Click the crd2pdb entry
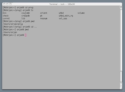This screenshot has width=125, height=92. point(26,16)
